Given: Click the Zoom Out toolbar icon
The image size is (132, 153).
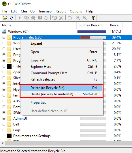Looking at the screenshot, I should [85, 18].
